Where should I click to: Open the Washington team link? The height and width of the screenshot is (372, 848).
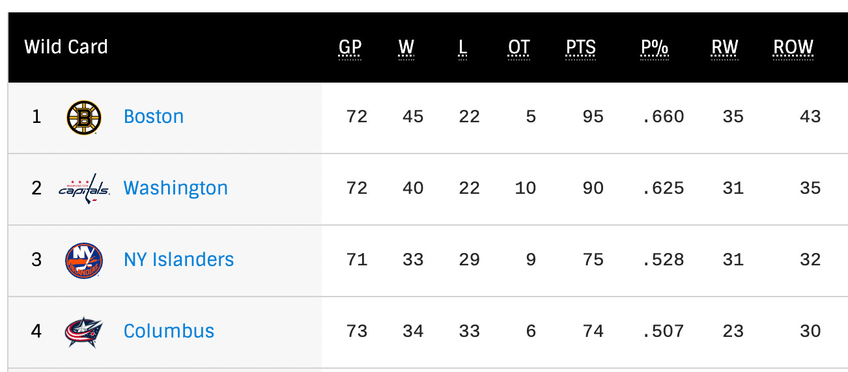point(176,188)
